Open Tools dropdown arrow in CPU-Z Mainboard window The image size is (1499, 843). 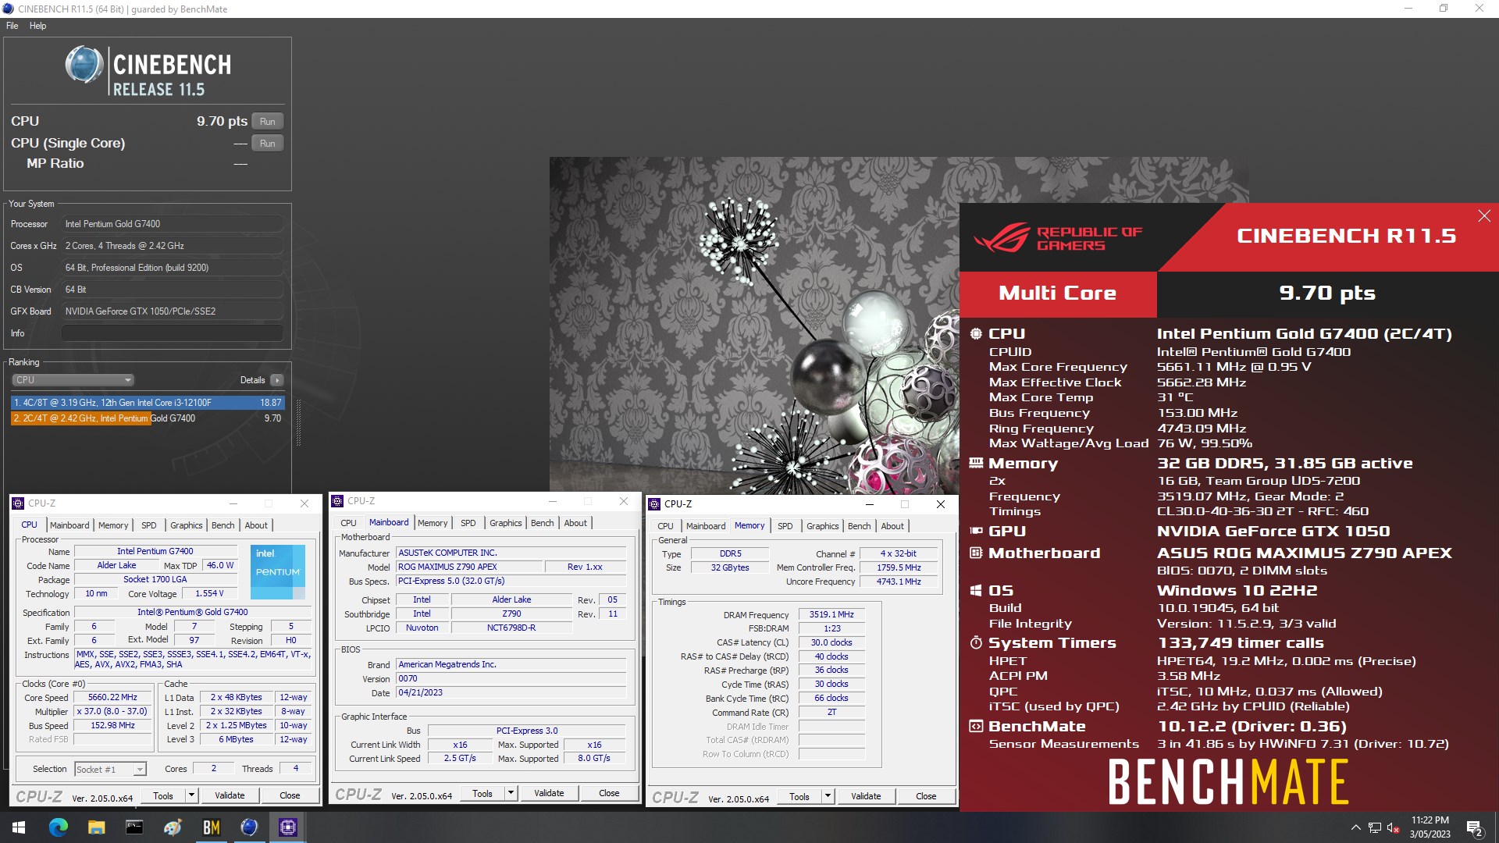(x=511, y=793)
